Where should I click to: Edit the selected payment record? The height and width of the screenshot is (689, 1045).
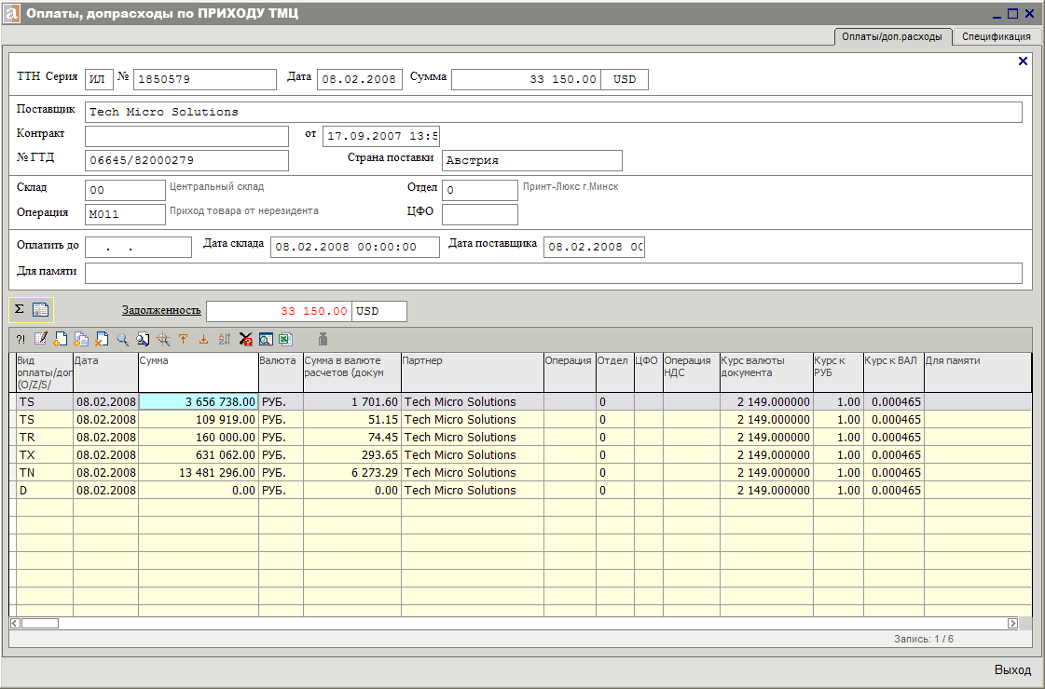click(41, 340)
